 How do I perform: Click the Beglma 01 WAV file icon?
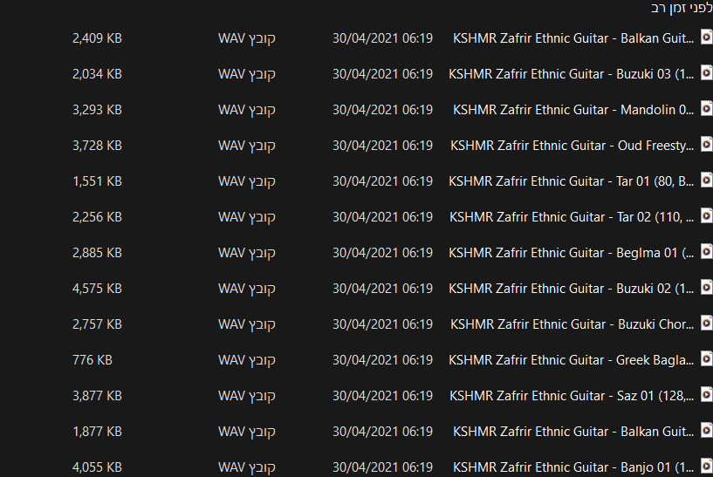coord(706,252)
